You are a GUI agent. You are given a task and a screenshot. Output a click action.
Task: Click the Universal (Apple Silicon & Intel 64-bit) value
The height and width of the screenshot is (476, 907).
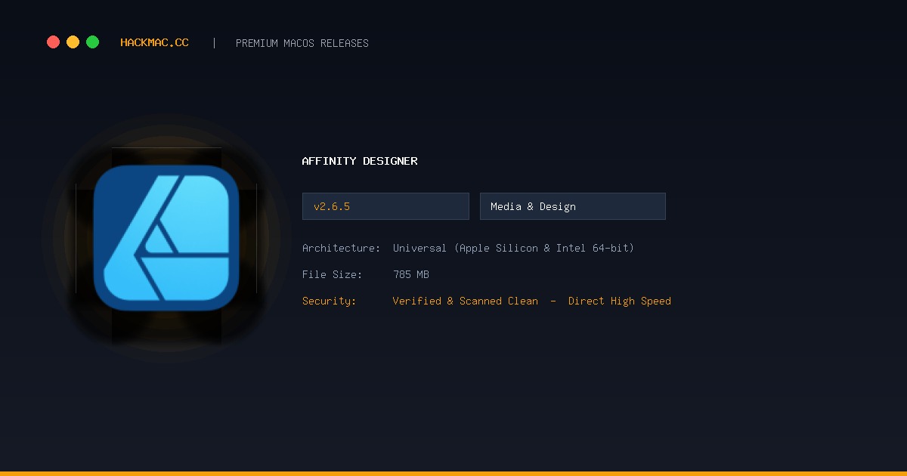click(x=513, y=248)
